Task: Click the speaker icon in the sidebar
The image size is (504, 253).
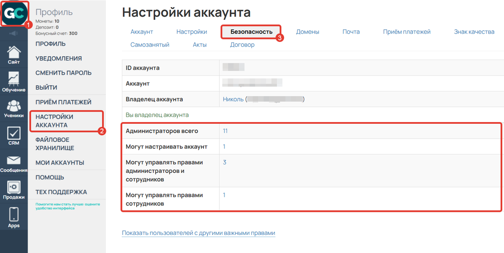Action: [13, 34]
